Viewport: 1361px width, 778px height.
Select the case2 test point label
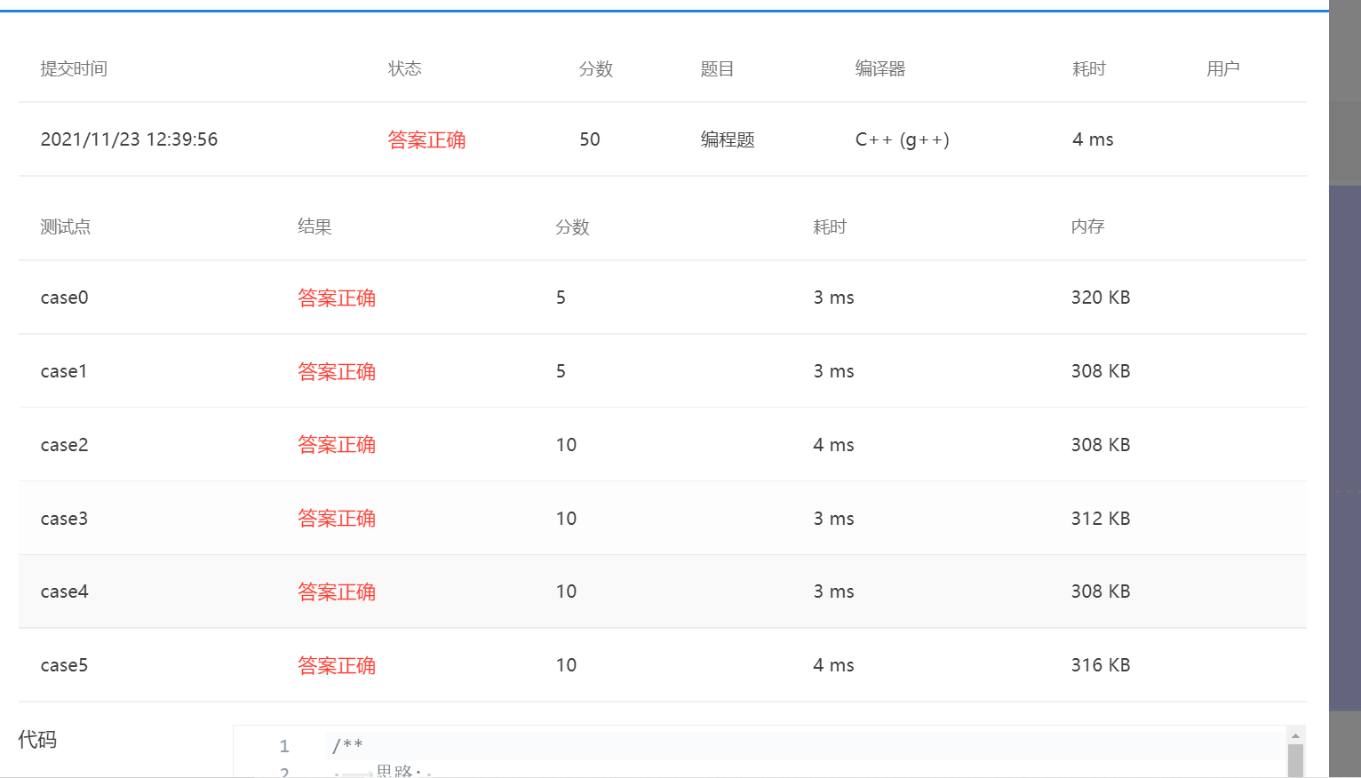[64, 445]
